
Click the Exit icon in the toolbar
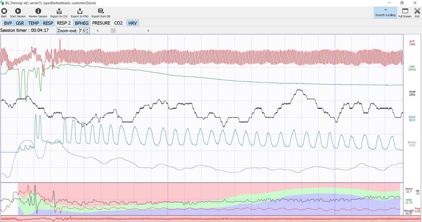click(x=417, y=12)
